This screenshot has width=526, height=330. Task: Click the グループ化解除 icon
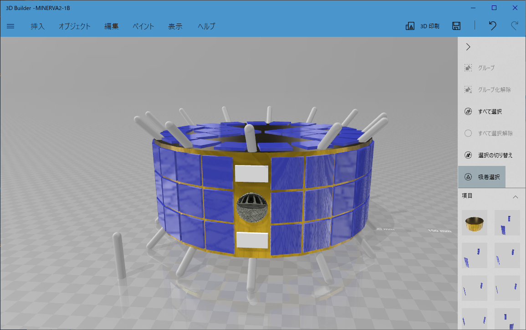pyautogui.click(x=468, y=90)
